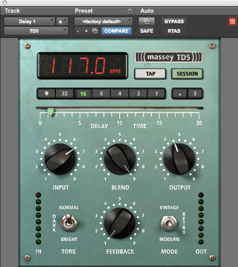The image size is (238, 267).
Task: Open the Preset menu round arrow
Action: click(x=130, y=11)
